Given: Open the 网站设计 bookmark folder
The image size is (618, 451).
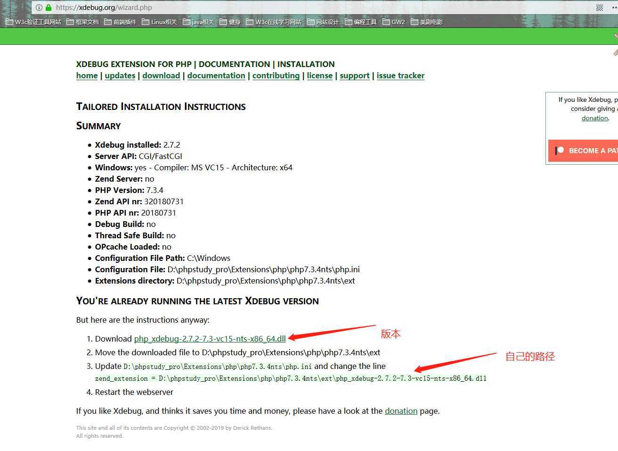Looking at the screenshot, I should [x=323, y=22].
